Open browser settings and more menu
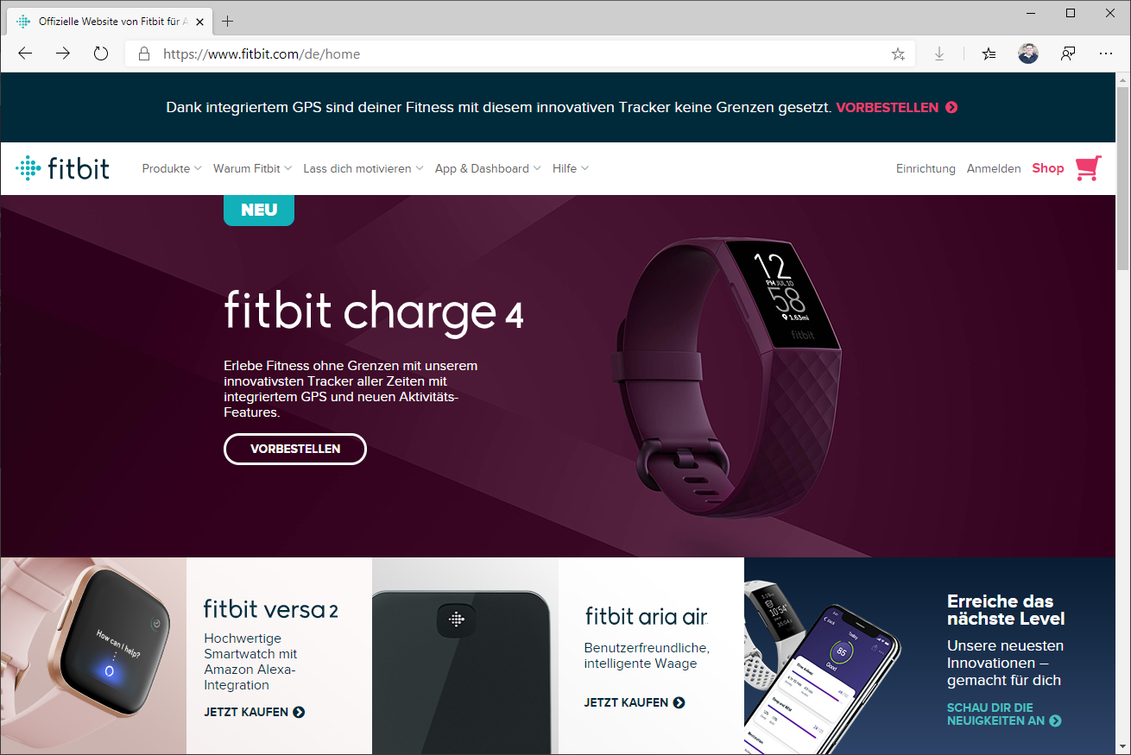 click(1106, 53)
